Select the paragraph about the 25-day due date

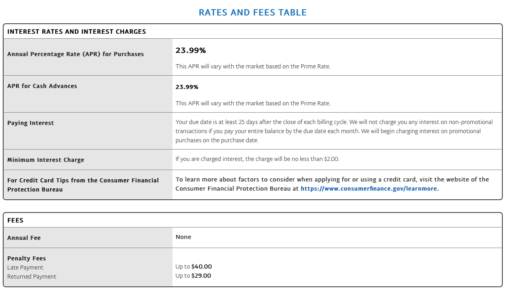click(x=334, y=131)
